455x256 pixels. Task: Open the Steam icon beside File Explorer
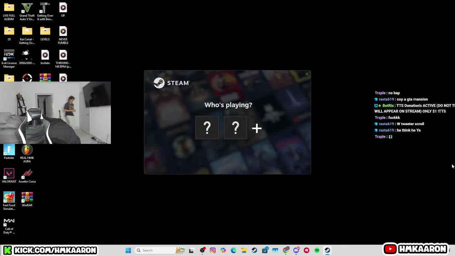[254, 250]
